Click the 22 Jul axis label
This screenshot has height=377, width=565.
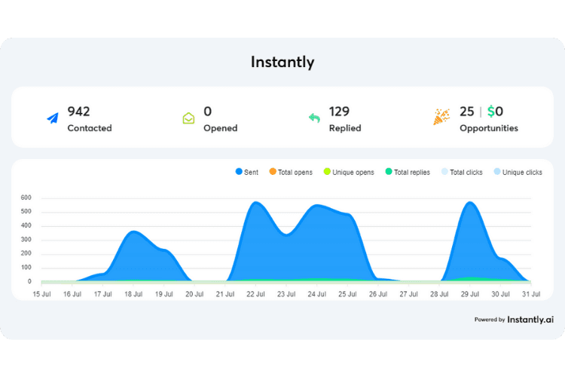click(x=255, y=294)
